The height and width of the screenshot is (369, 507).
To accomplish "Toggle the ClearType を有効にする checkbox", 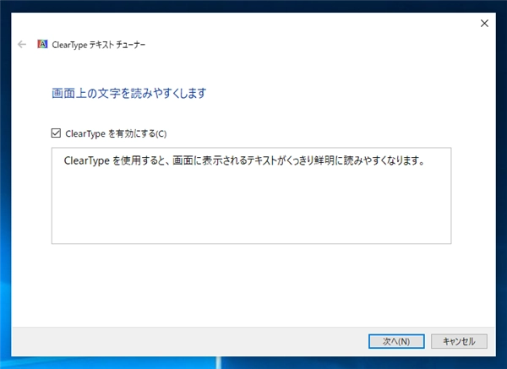I will tap(56, 133).
